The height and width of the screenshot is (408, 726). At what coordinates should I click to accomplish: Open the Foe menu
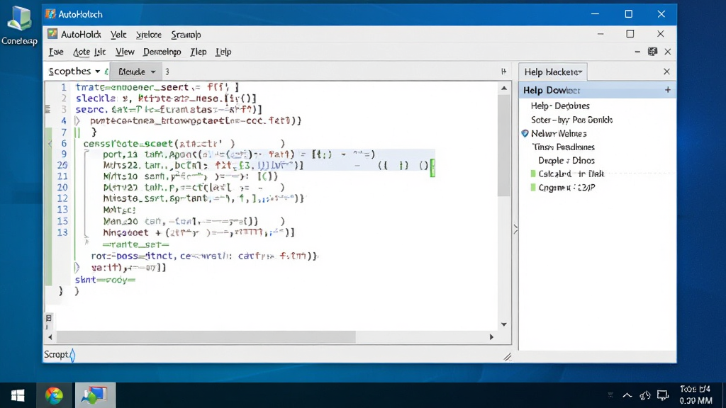[56, 52]
